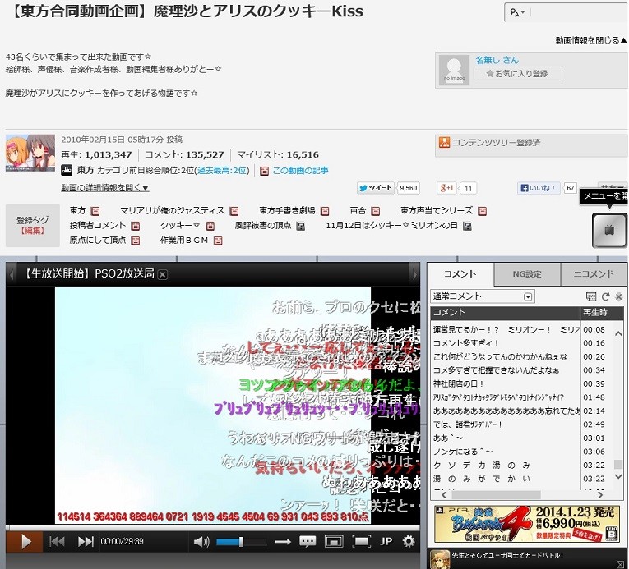Click the search input field

tap(579, 12)
